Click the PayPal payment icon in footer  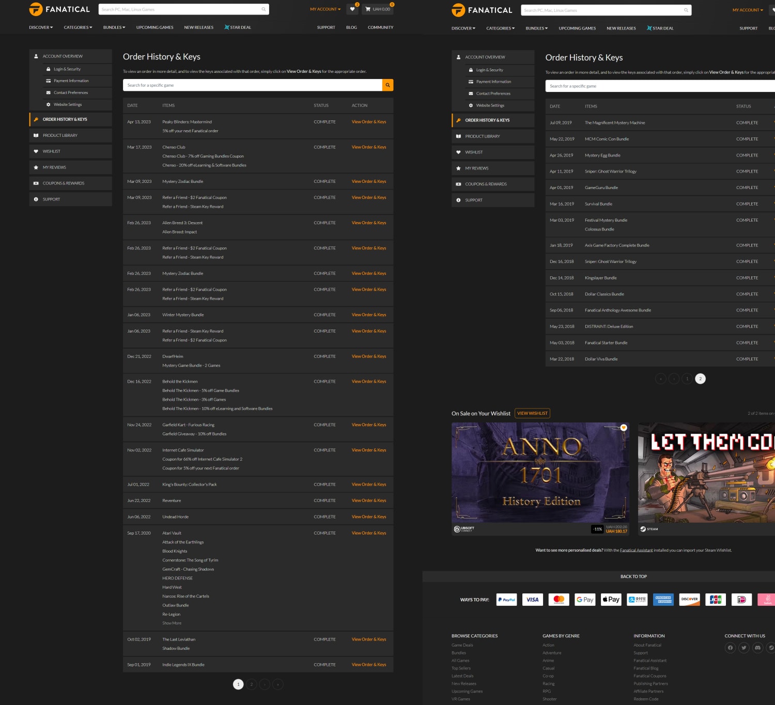click(x=507, y=600)
